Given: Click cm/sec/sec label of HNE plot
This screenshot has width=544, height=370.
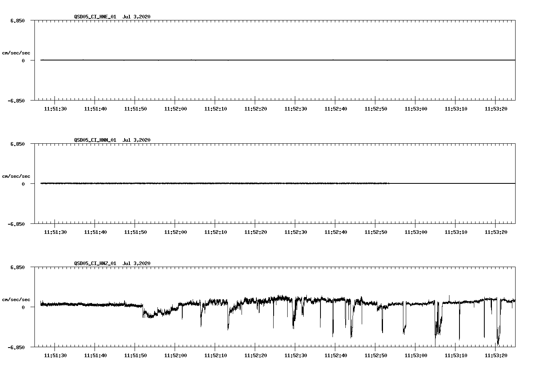Looking at the screenshot, I should click(x=16, y=53).
